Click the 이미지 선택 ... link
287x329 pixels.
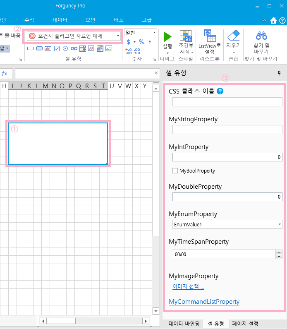coord(188,286)
